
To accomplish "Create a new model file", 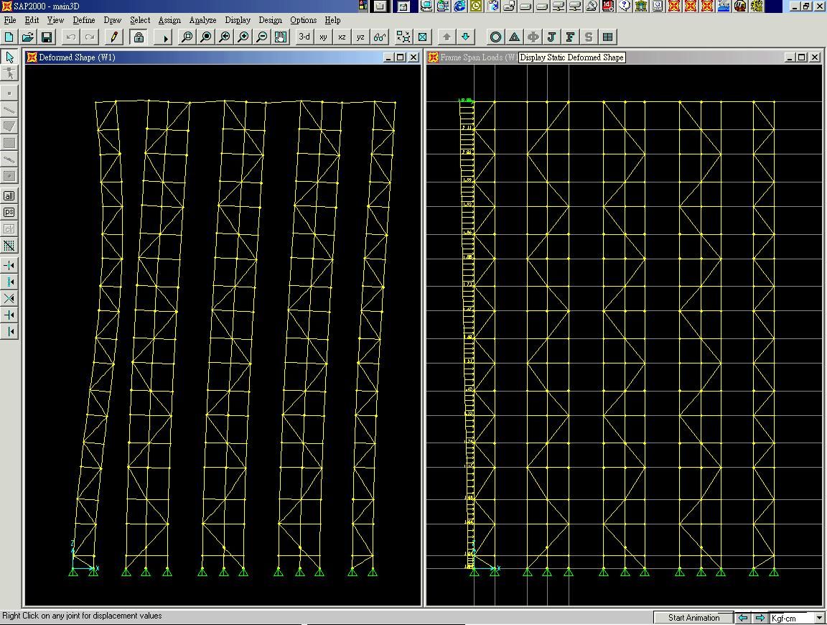I will (x=9, y=37).
